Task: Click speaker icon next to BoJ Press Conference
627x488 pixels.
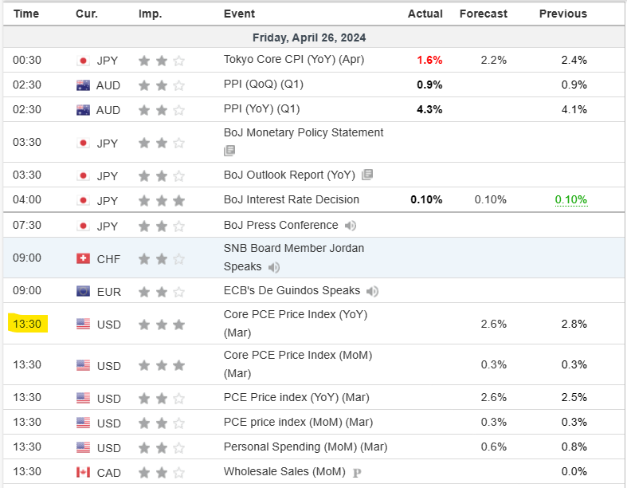Action: point(351,226)
